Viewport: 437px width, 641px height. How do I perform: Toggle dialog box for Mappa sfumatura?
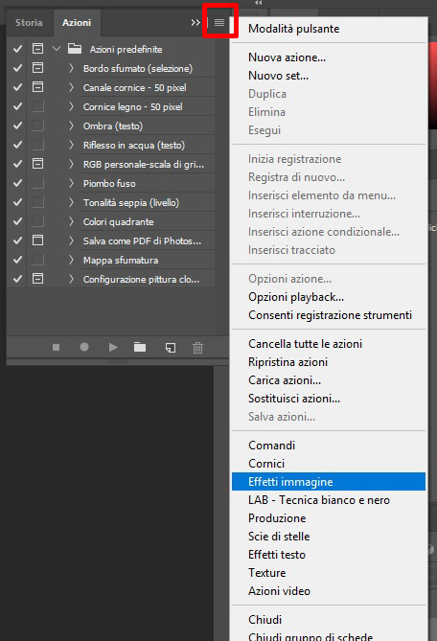37,260
